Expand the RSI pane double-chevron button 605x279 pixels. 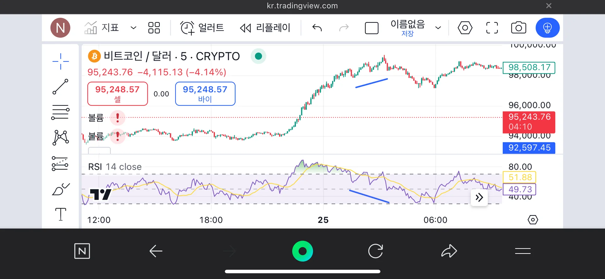pos(479,197)
